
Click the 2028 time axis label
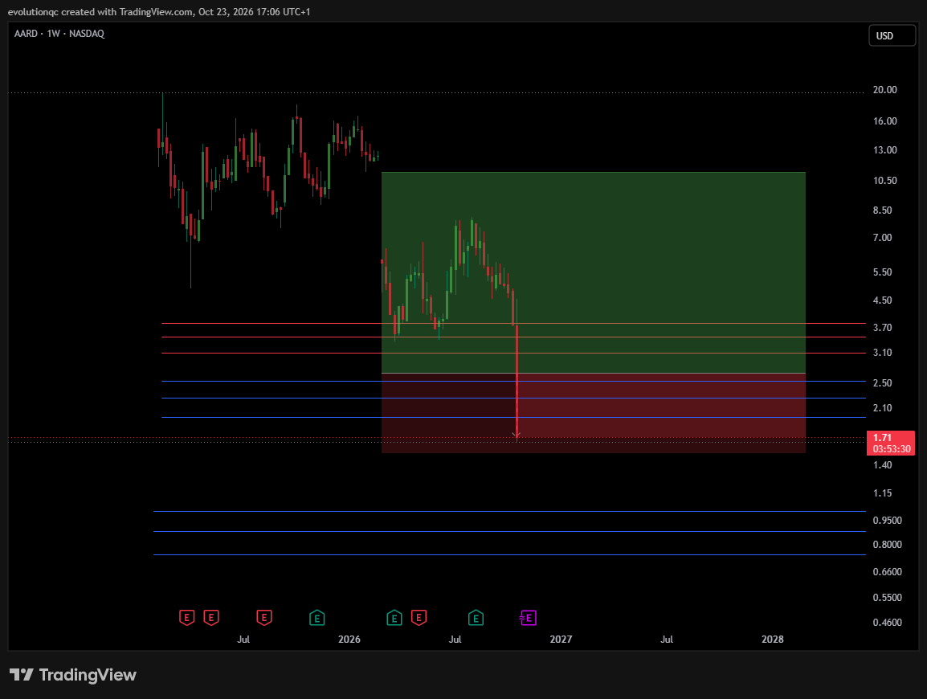pyautogui.click(x=773, y=640)
